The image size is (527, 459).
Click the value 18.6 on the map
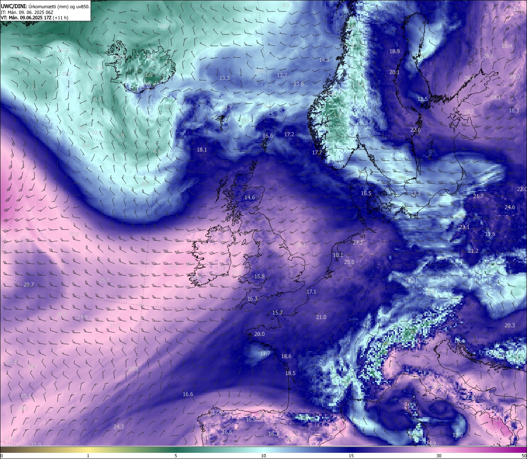pos(286,356)
